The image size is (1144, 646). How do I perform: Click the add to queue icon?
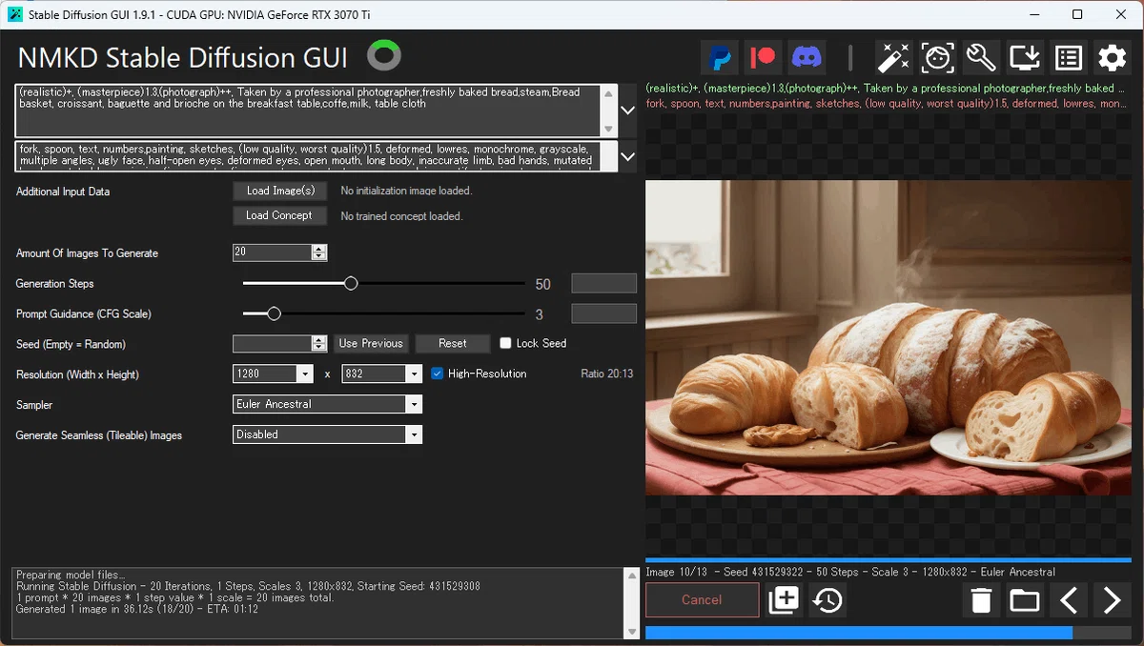click(x=784, y=600)
